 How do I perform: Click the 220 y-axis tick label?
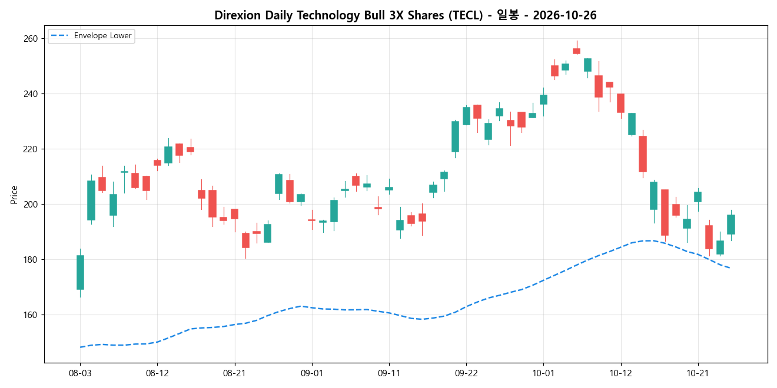click(x=31, y=149)
